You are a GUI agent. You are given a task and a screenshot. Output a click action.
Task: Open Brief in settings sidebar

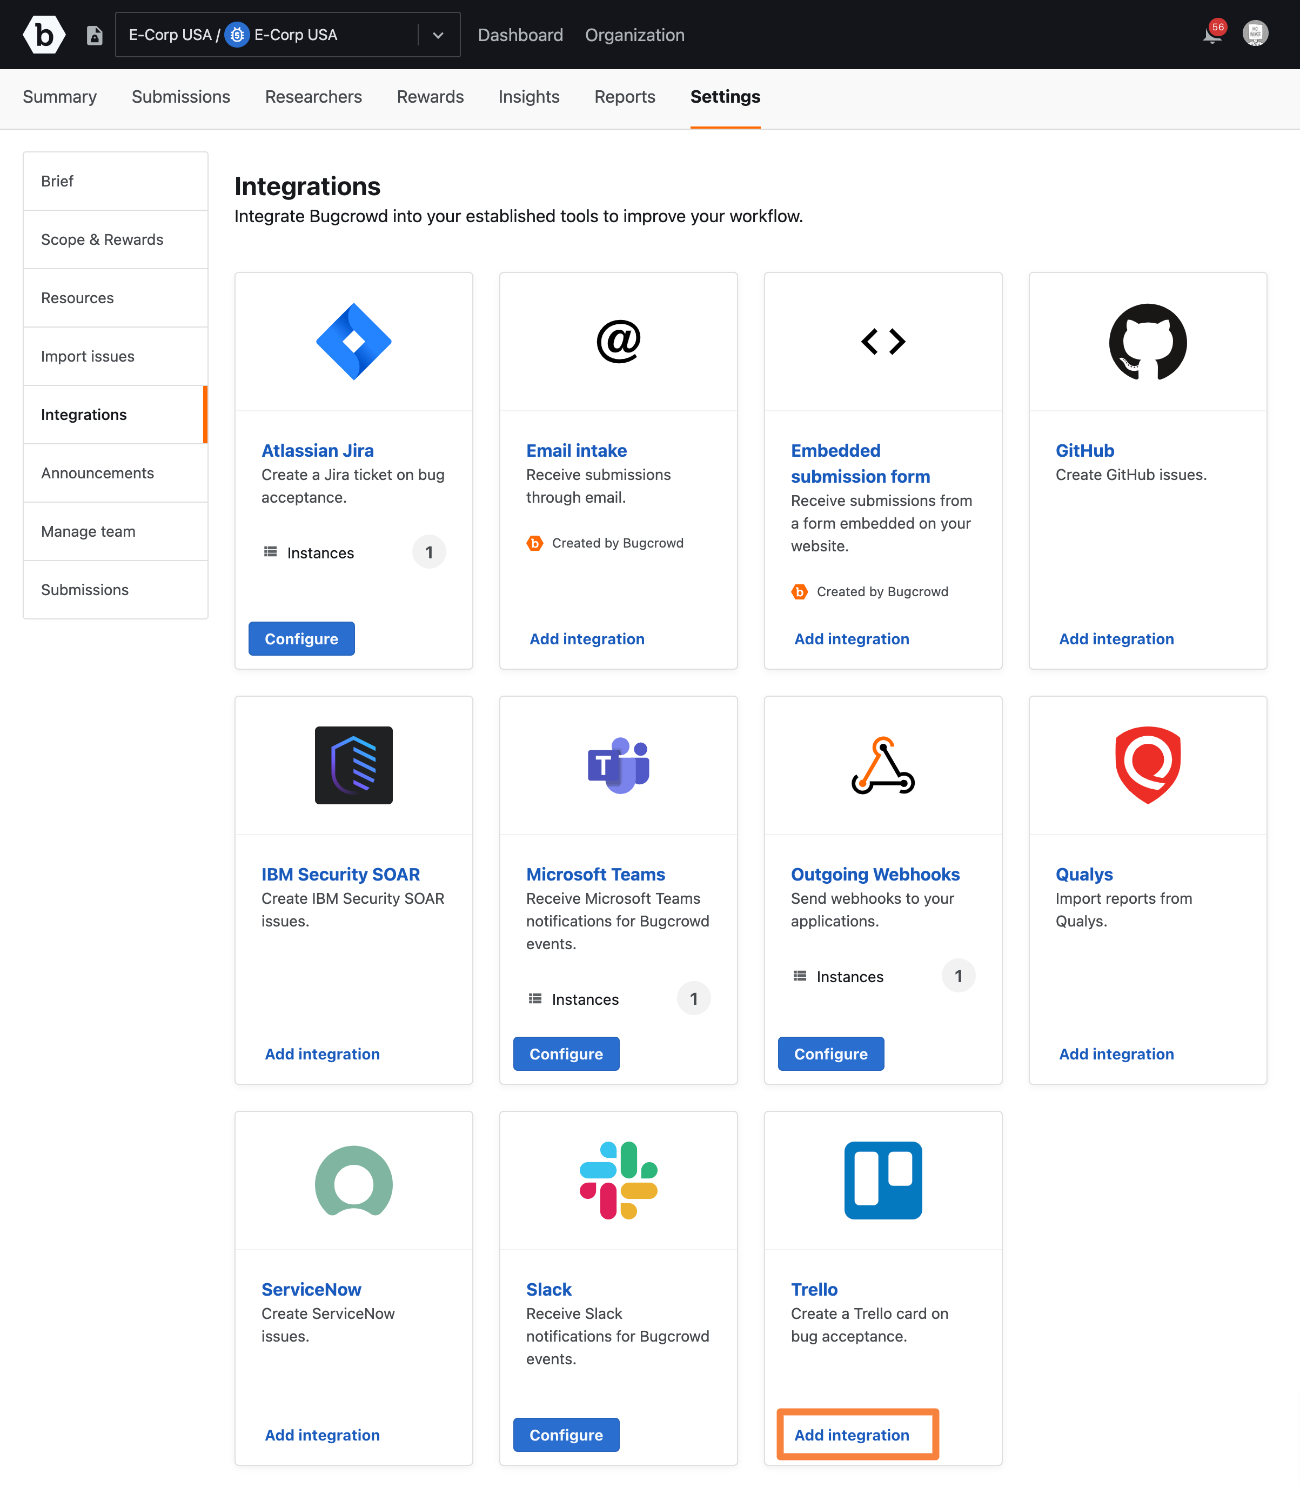[x=116, y=181]
